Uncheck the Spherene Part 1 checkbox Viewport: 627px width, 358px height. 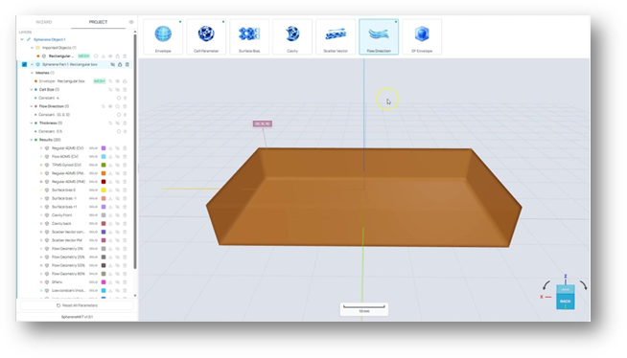(24, 64)
